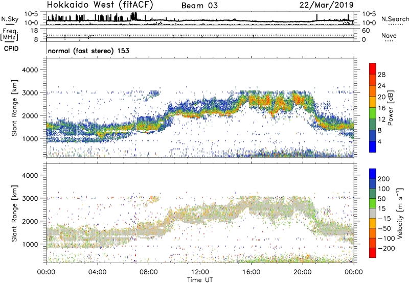Click the '10^5' left axis label of noise panel
This screenshot has height=283, width=409.
[x=31, y=14]
